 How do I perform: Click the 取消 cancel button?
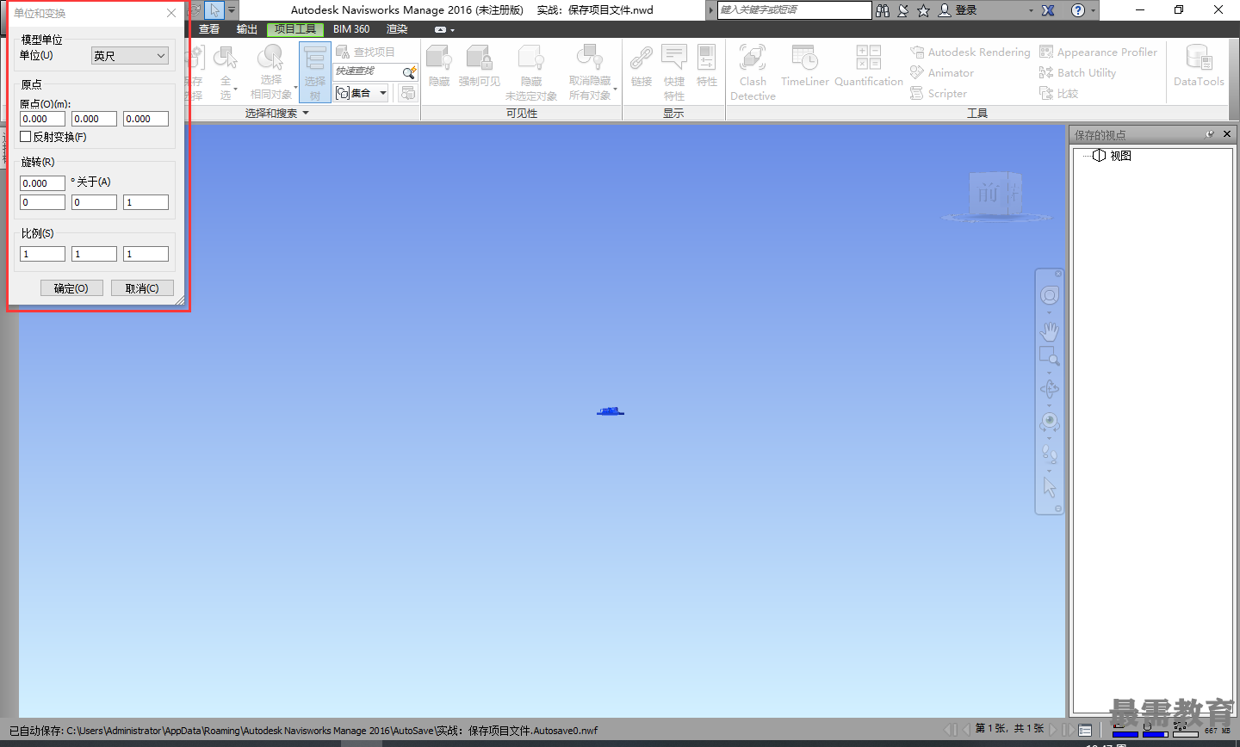pyautogui.click(x=142, y=288)
